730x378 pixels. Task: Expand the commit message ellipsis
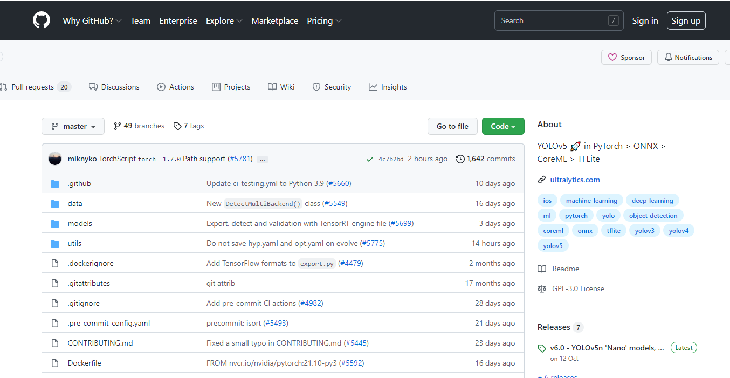[263, 160]
